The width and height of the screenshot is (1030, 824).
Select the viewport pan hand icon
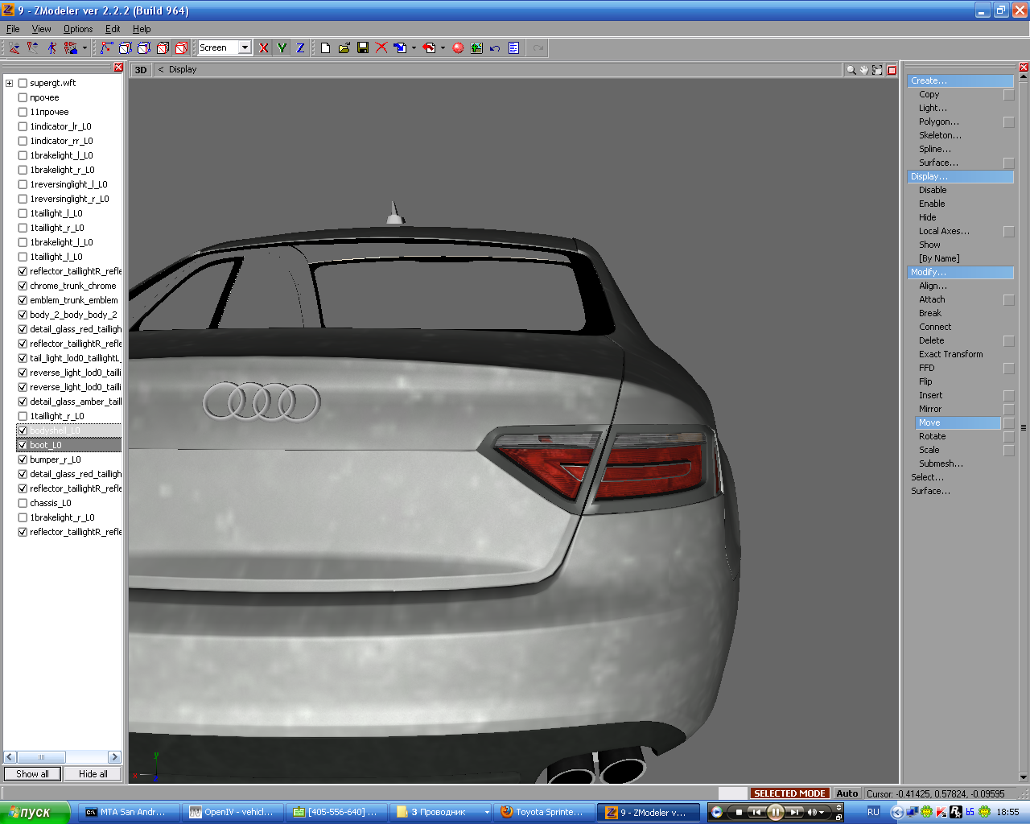[864, 70]
